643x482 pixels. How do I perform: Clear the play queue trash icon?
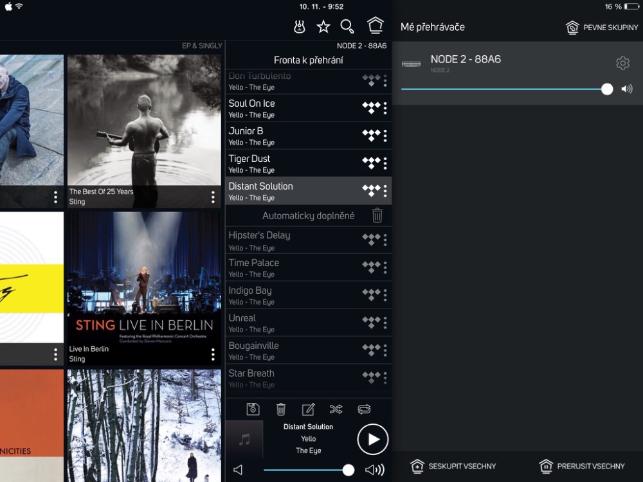pyautogui.click(x=281, y=409)
